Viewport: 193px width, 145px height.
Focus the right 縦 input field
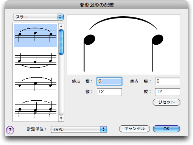168,92
